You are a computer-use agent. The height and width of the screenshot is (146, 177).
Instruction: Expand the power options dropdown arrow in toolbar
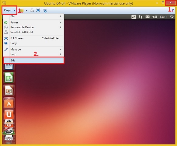tap(26, 10)
